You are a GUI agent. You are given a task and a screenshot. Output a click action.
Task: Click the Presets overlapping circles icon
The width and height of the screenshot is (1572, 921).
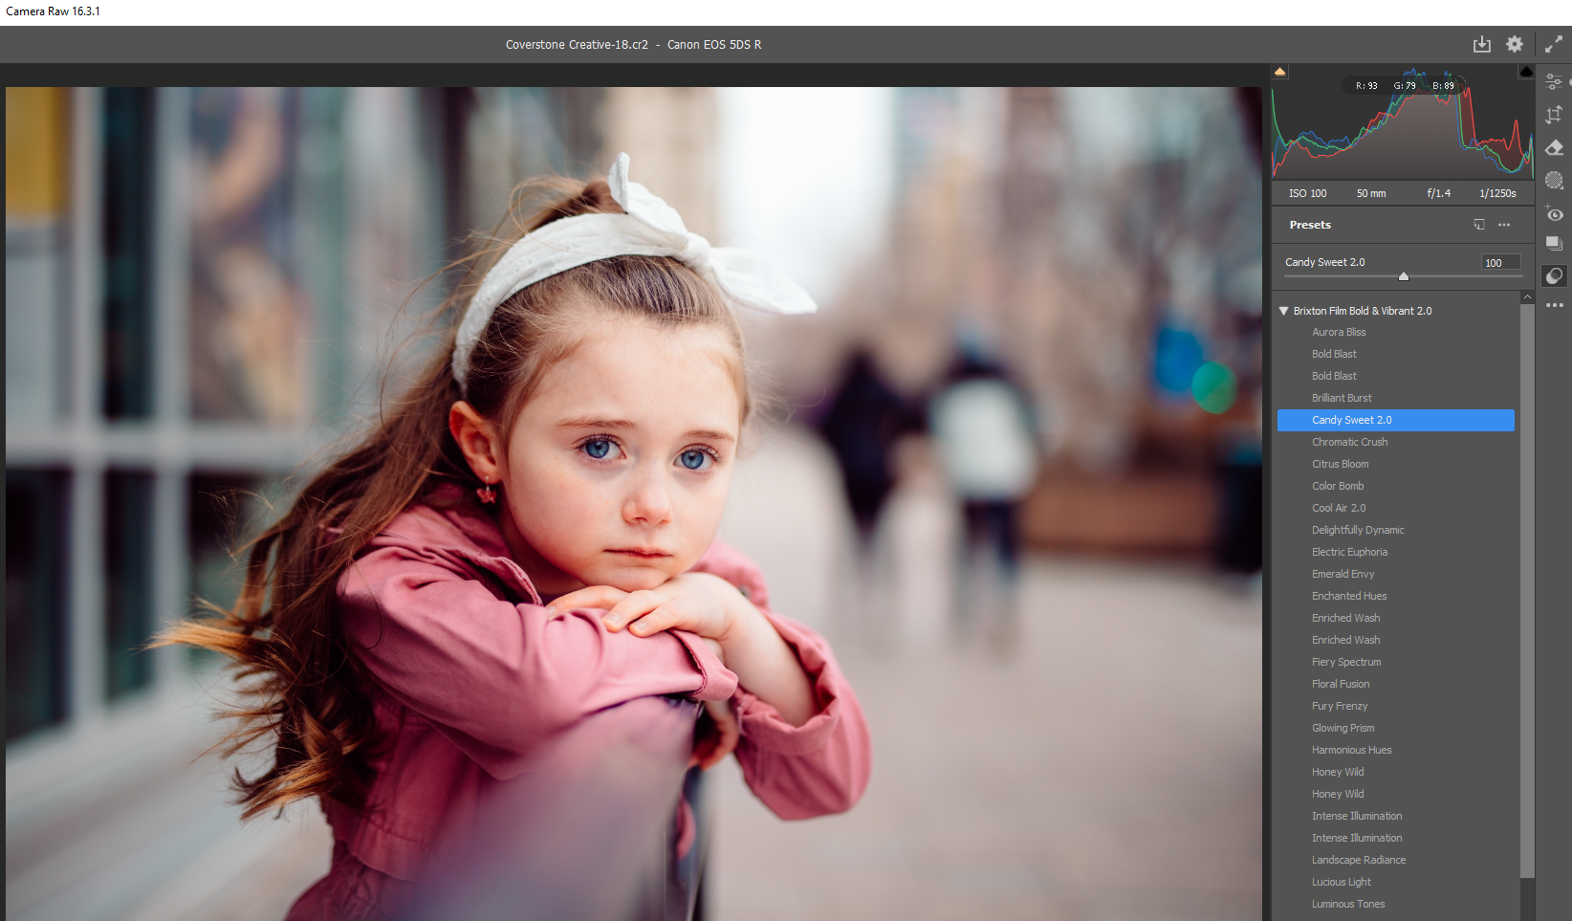pos(1554,275)
